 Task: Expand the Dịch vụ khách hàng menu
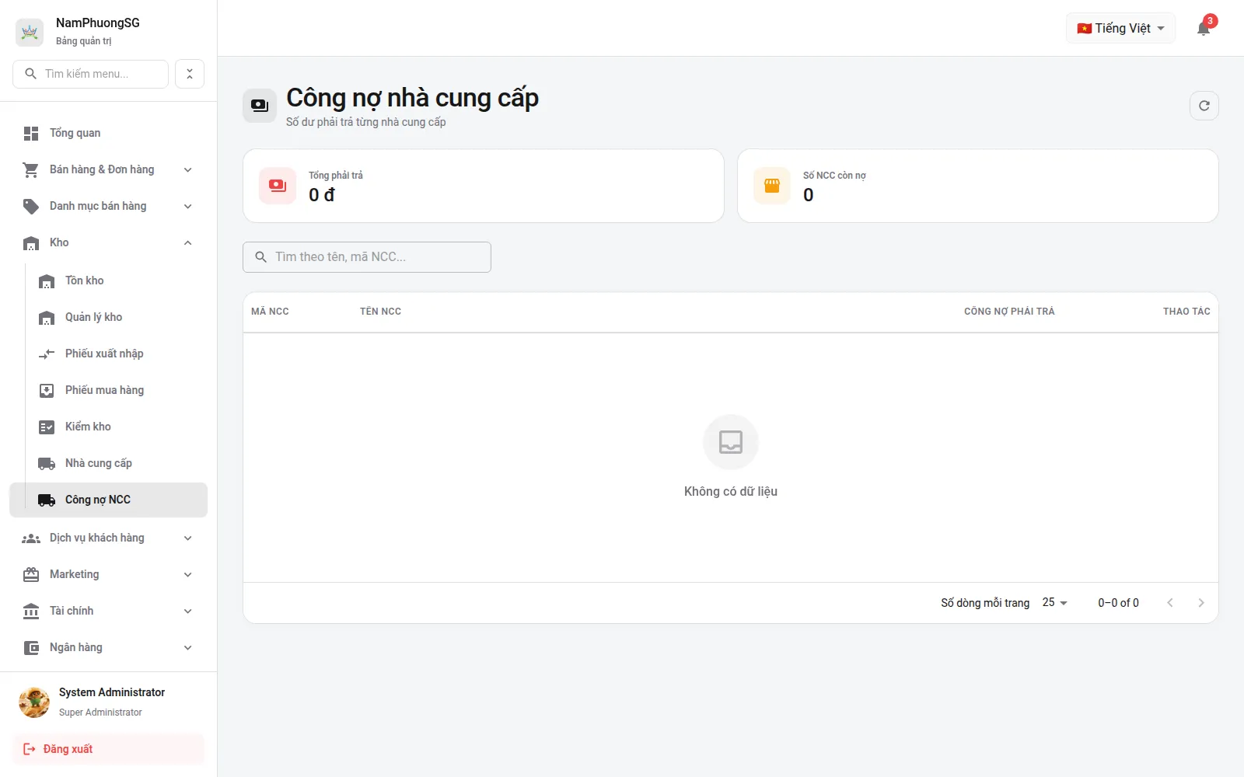[108, 538]
